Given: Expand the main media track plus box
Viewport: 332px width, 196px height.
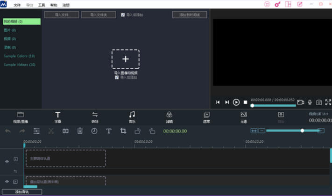Looking at the screenshot, I should [15, 160].
